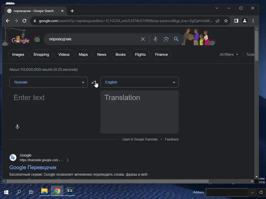Expand All filters menu
The image size is (266, 199).
(229, 54)
